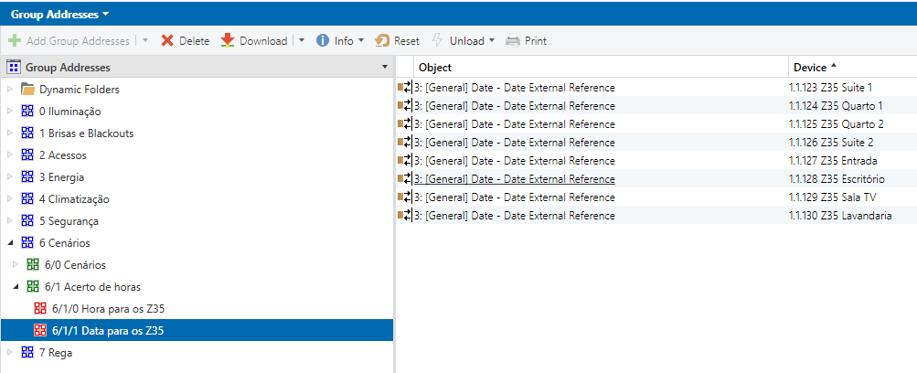
Task: Click the 6/1/0 Hora para os Z35 icon
Action: click(40, 309)
